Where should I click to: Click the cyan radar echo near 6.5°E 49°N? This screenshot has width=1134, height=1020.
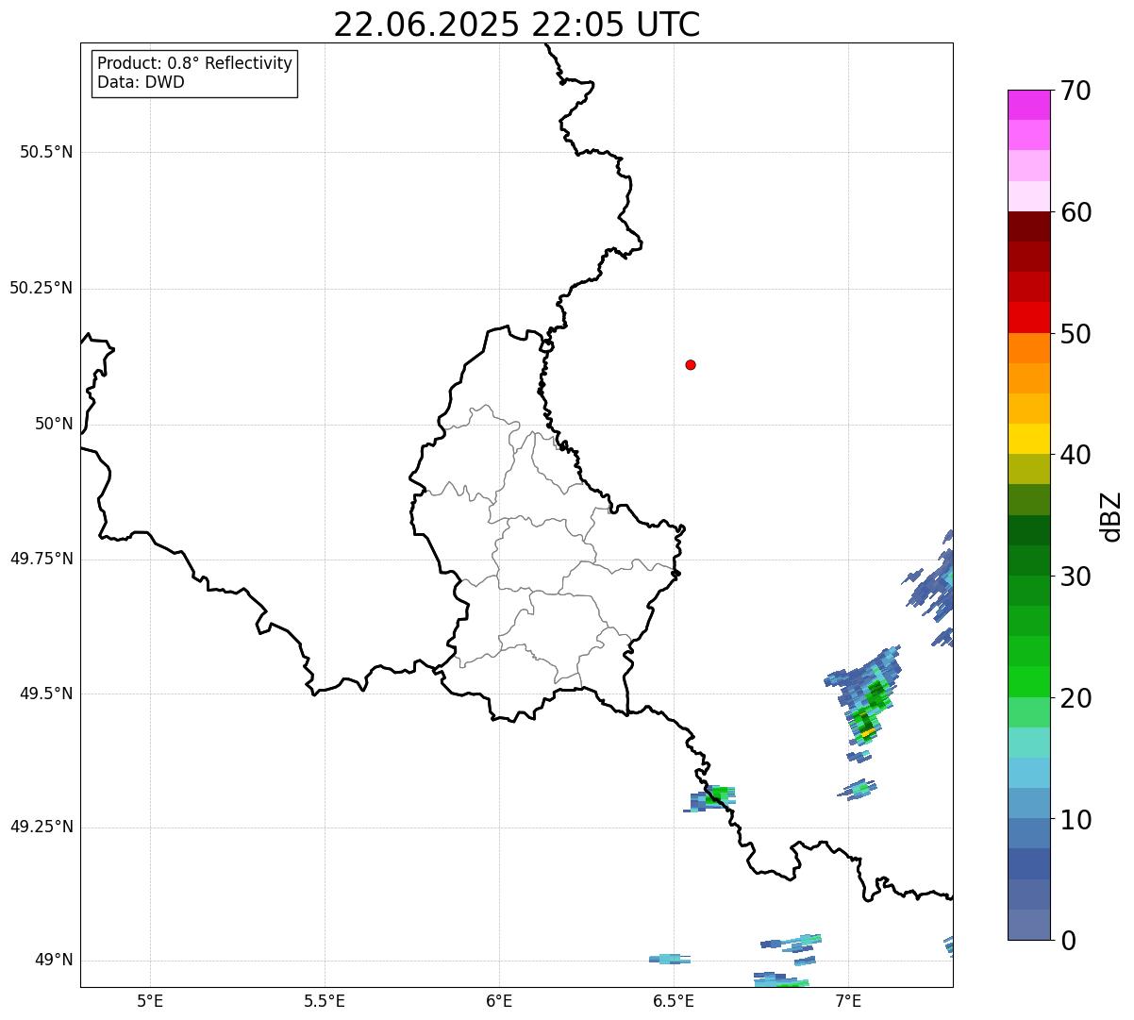click(x=670, y=959)
